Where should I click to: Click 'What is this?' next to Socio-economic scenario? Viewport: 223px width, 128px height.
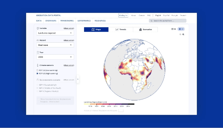click(69, 80)
